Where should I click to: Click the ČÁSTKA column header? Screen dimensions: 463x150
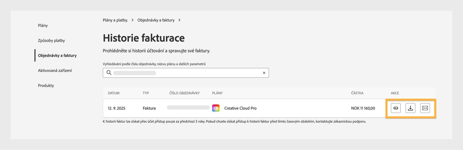click(357, 93)
